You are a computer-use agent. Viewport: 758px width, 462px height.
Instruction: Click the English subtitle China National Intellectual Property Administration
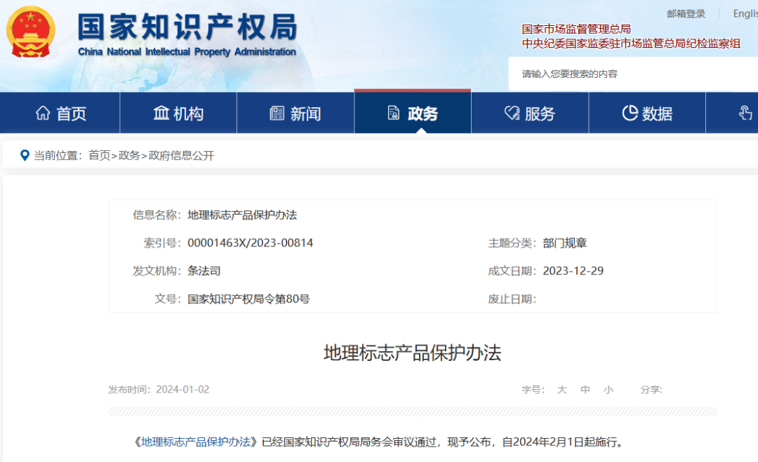(x=187, y=52)
